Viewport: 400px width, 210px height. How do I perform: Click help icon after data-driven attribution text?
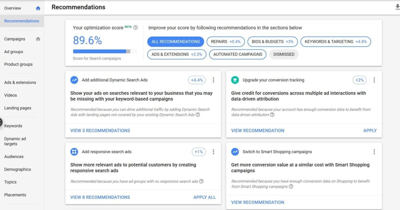(272, 114)
